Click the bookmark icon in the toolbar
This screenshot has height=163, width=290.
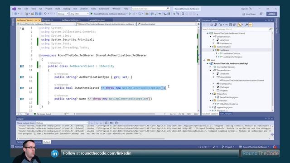click(183, 14)
